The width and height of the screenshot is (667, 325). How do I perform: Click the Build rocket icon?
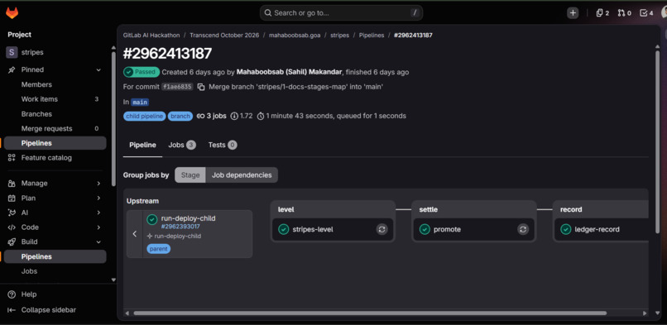coord(12,242)
